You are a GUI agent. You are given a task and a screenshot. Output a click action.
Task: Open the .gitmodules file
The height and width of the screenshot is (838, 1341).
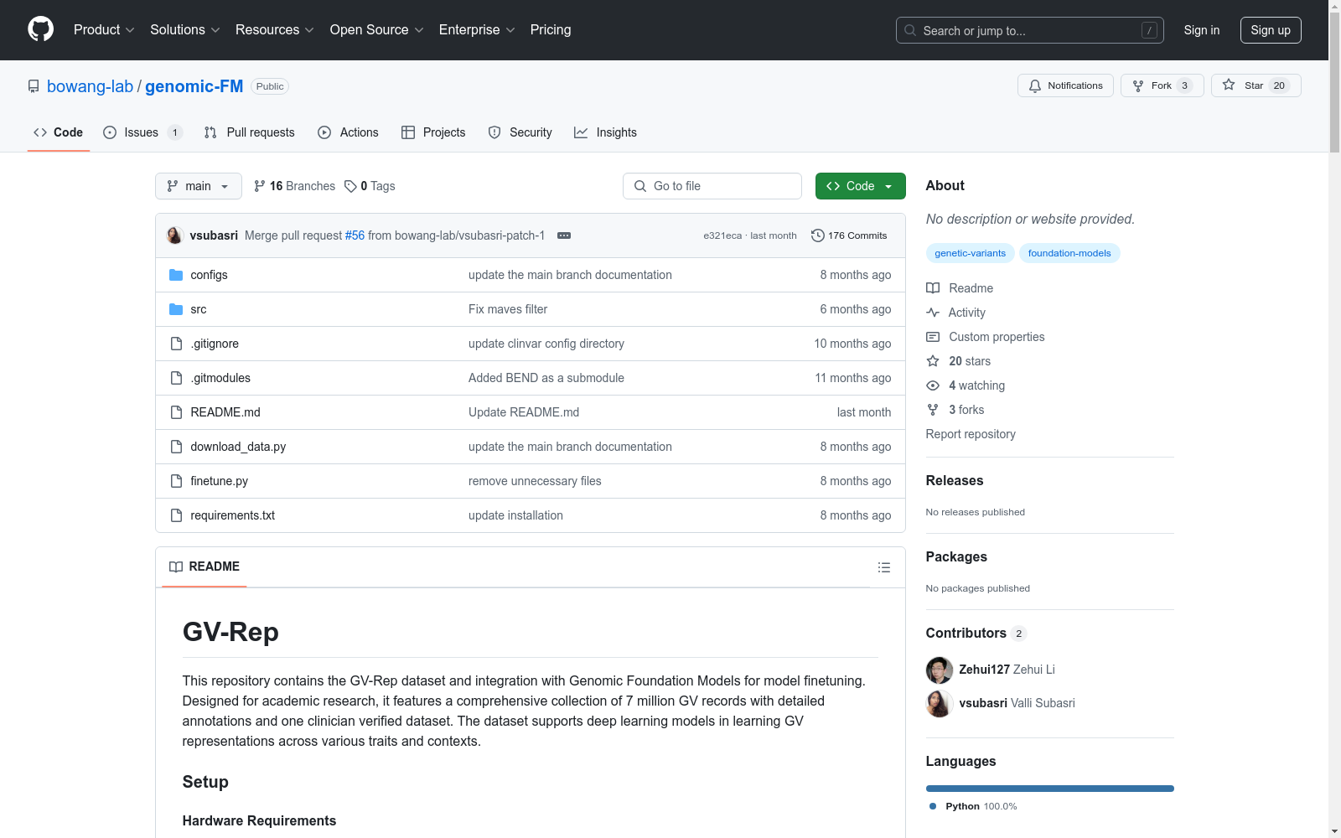coord(220,378)
